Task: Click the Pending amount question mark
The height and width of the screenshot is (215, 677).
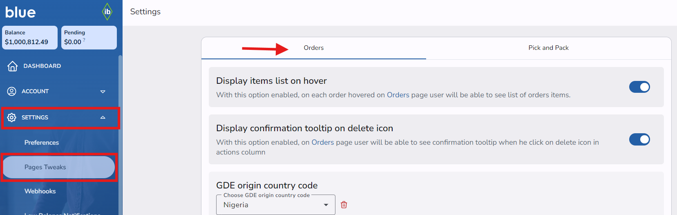Action: pyautogui.click(x=84, y=40)
